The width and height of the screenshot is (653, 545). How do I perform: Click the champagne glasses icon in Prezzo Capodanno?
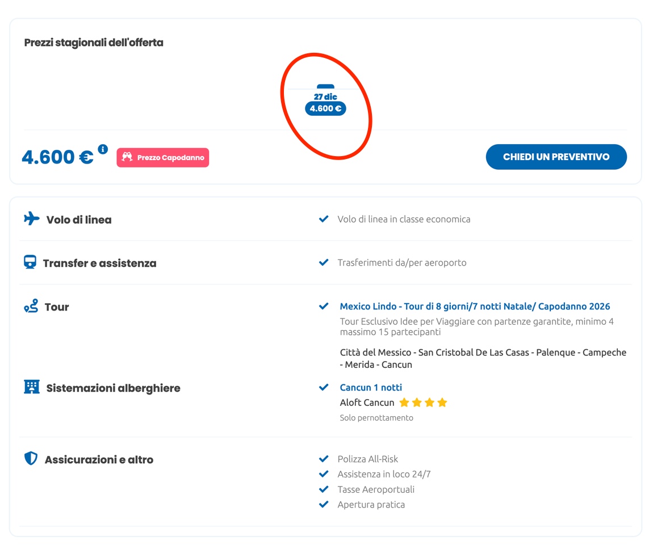[x=127, y=157]
